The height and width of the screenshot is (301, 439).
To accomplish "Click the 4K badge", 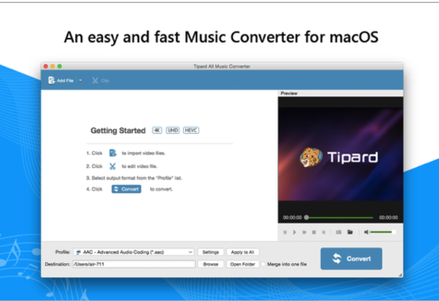I will coord(157,130).
